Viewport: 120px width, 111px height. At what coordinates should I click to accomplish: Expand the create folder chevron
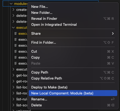tap(14, 9)
